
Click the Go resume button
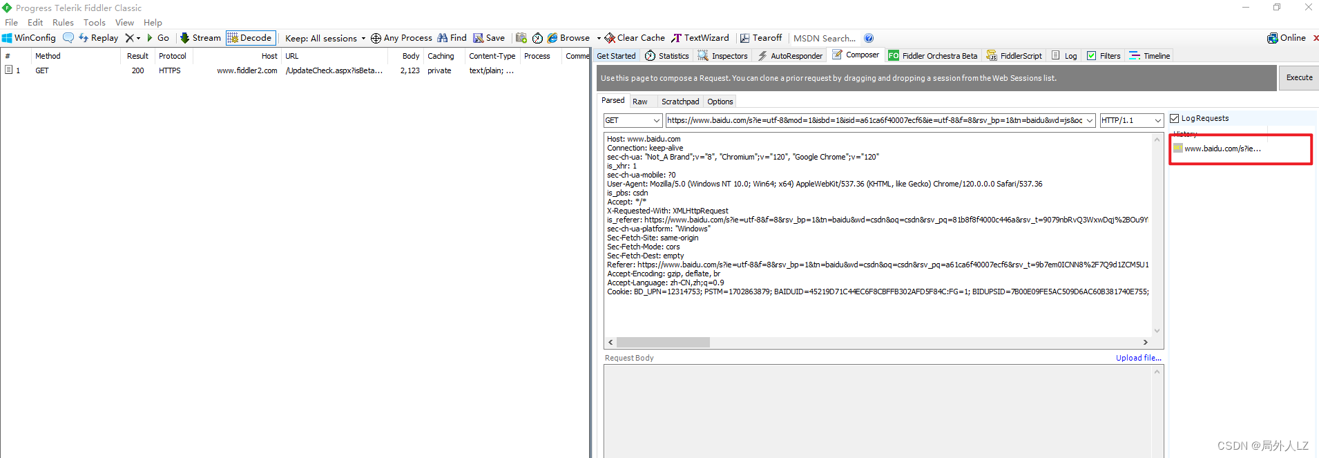[x=158, y=38]
